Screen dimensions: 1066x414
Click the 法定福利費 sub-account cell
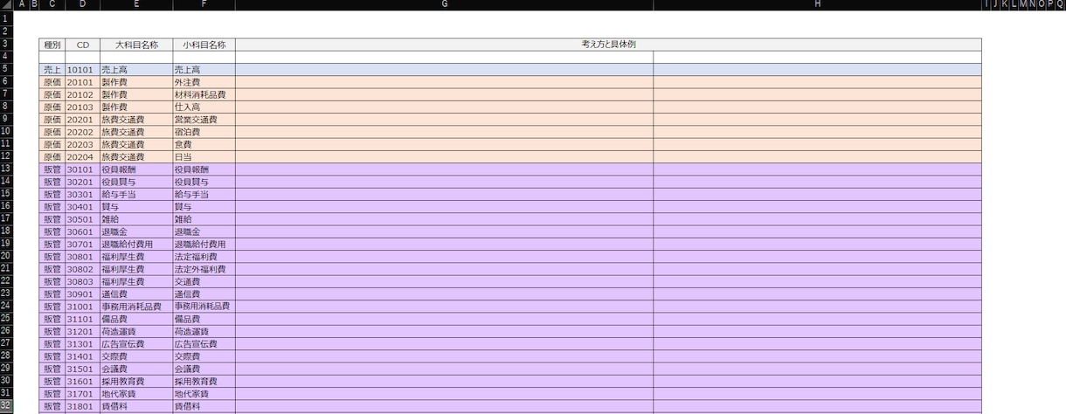204,257
